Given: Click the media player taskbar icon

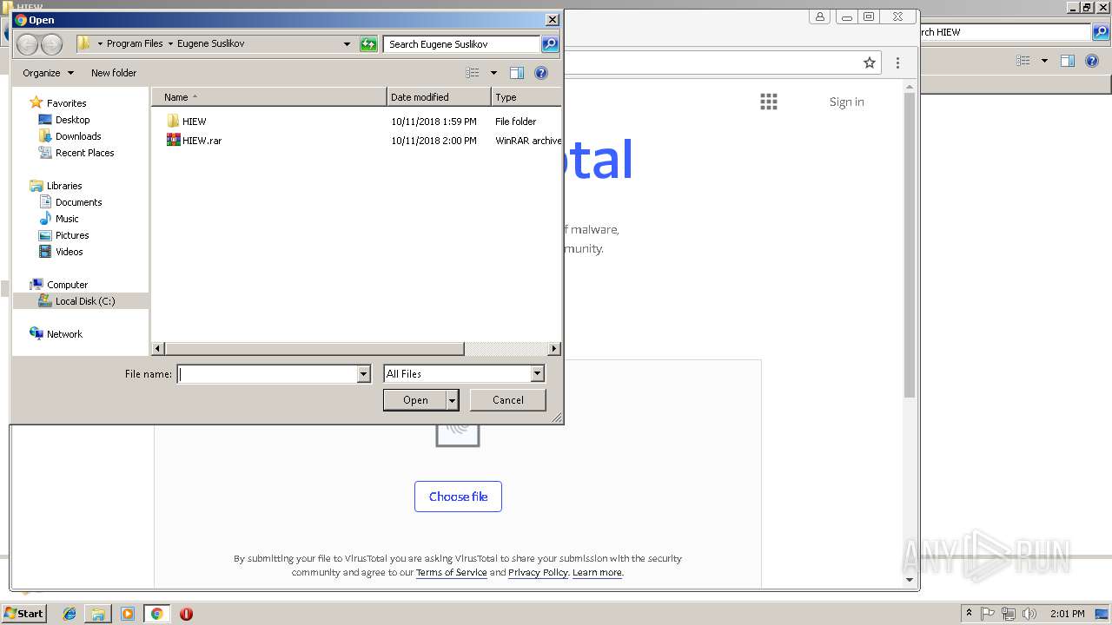Looking at the screenshot, I should coord(128,614).
